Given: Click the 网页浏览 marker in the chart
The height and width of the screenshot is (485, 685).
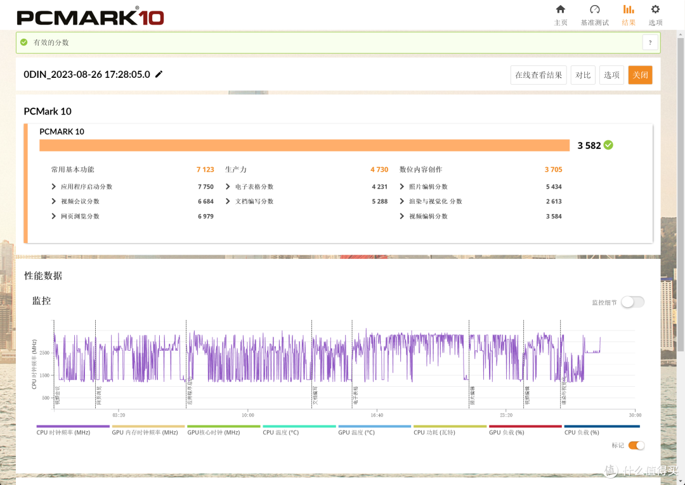Looking at the screenshot, I should (x=99, y=395).
